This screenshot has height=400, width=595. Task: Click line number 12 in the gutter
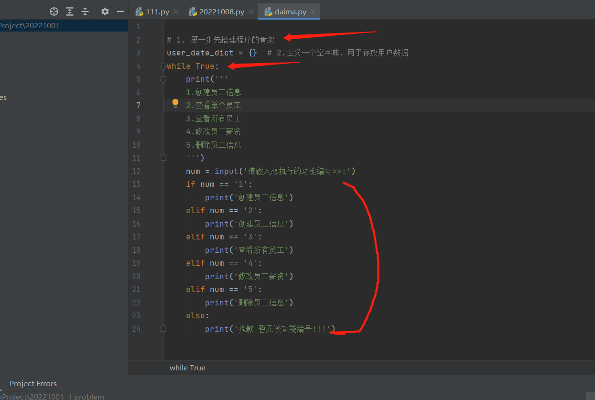pos(136,171)
